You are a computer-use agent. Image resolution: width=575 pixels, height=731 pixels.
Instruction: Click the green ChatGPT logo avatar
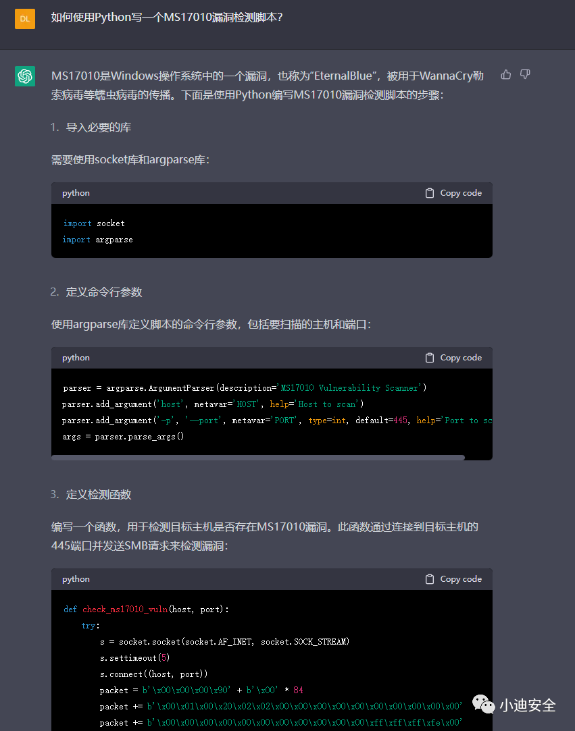coord(25,76)
